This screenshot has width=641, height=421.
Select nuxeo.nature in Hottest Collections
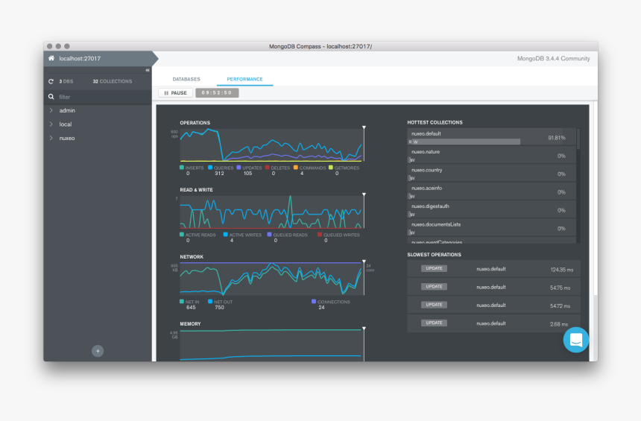(x=491, y=155)
